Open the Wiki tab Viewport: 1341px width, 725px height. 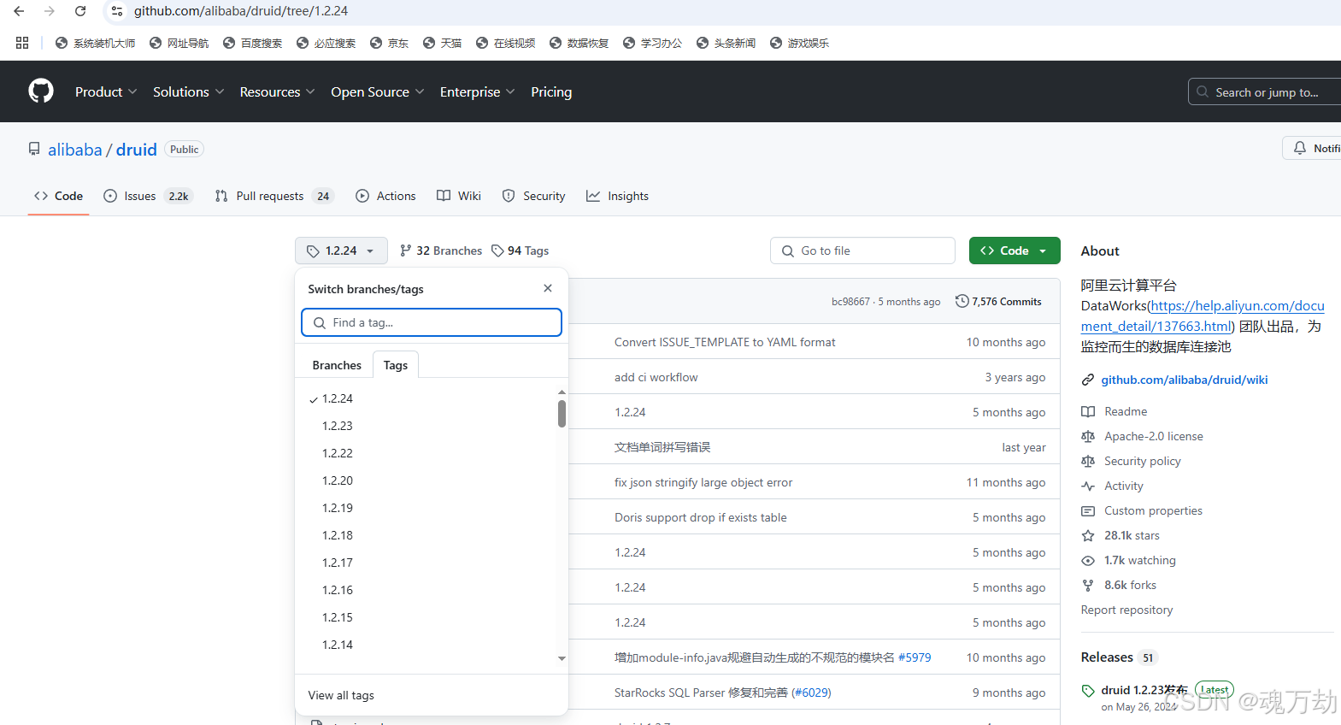(x=459, y=196)
